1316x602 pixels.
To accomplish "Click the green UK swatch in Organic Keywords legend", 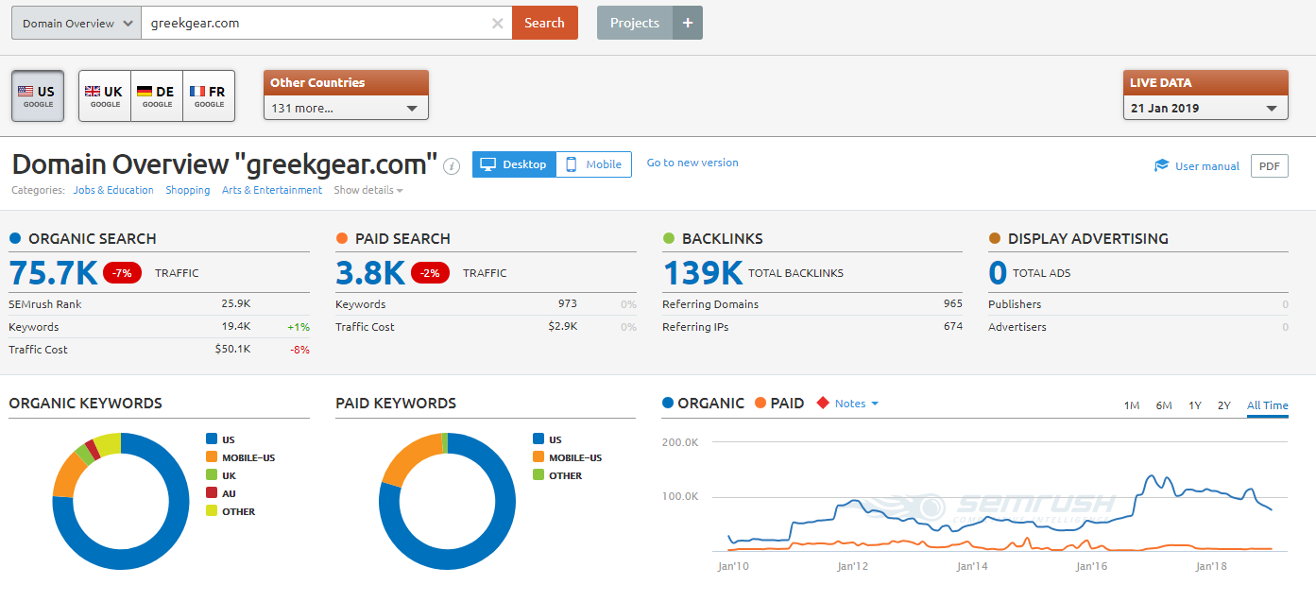I will 211,475.
